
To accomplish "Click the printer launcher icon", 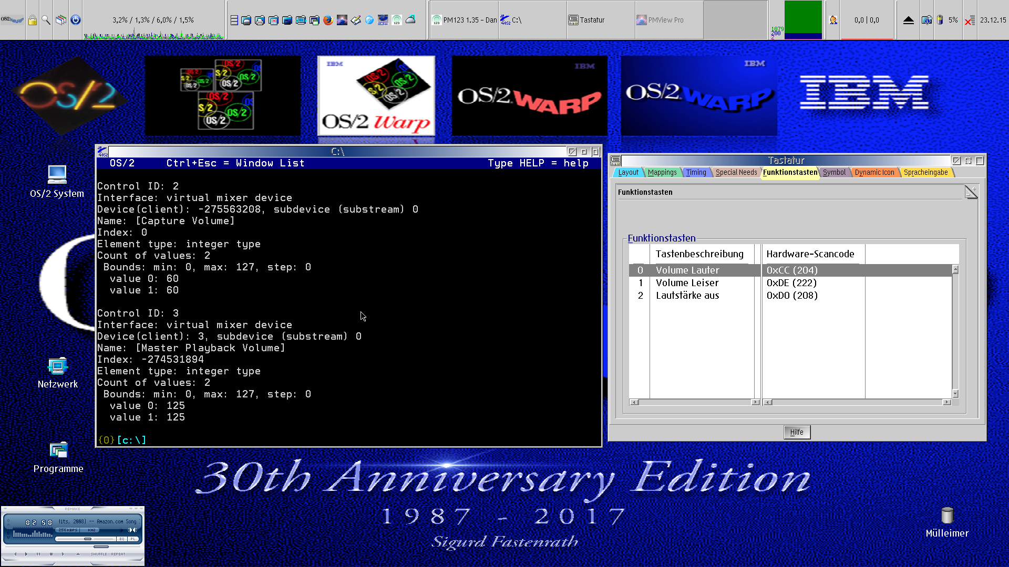I will 260,20.
